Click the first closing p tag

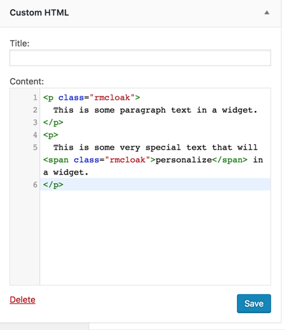pos(53,123)
